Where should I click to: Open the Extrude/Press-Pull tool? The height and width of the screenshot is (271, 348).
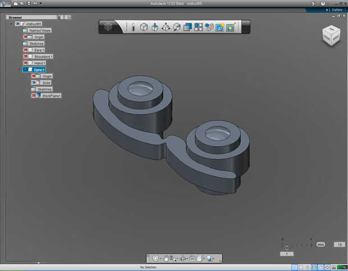pyautogui.click(x=155, y=26)
